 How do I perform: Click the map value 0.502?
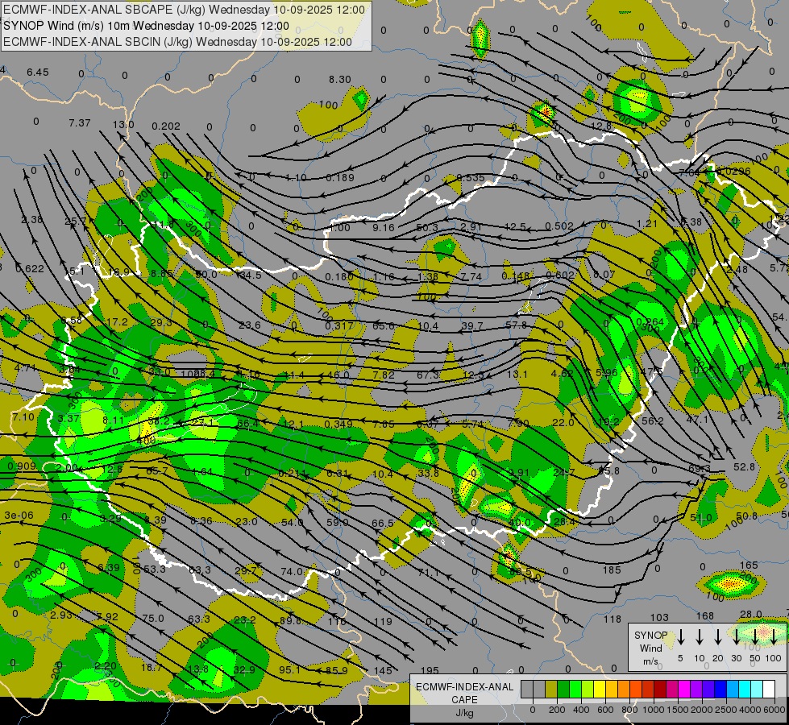tap(559, 226)
